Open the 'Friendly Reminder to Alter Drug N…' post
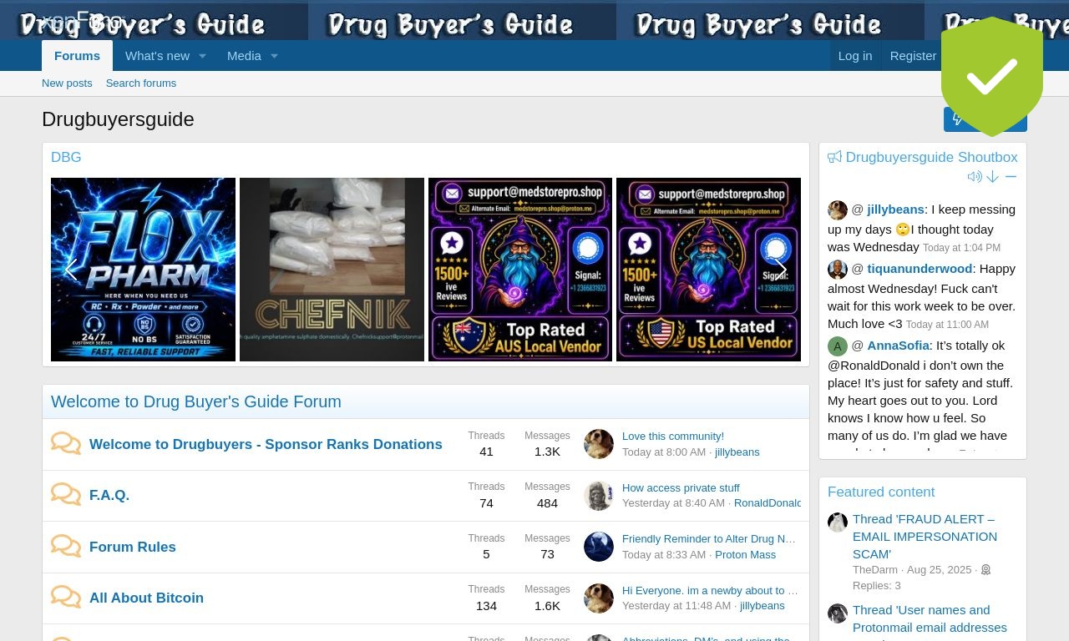This screenshot has height=641, width=1069. (709, 539)
